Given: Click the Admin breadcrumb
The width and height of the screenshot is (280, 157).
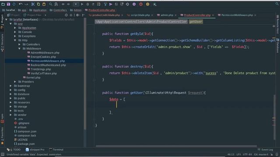Looking at the screenshot, I should (x=76, y=10).
